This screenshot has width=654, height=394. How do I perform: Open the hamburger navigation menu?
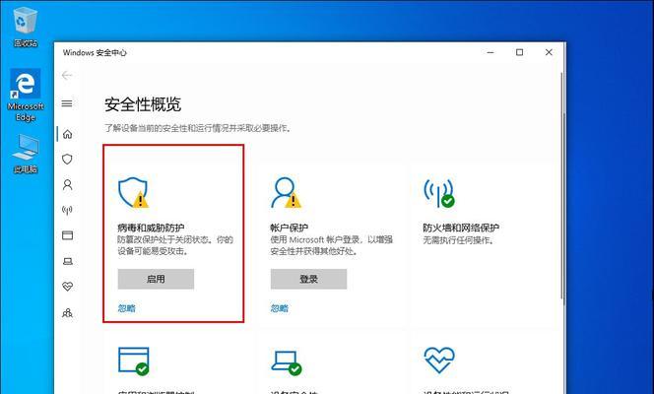(x=67, y=103)
